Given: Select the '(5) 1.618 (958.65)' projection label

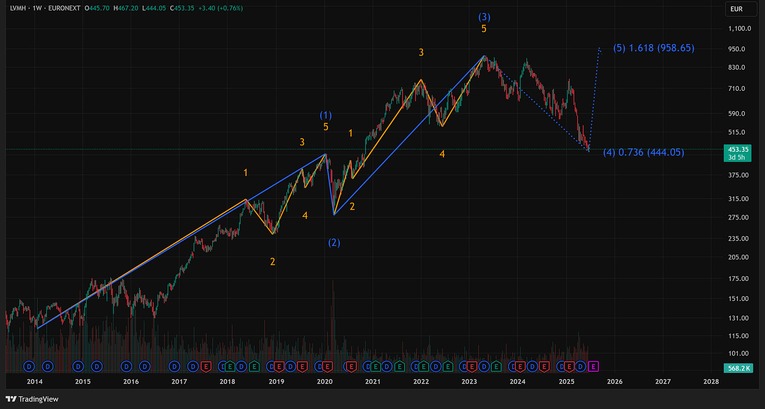Looking at the screenshot, I should (x=654, y=48).
